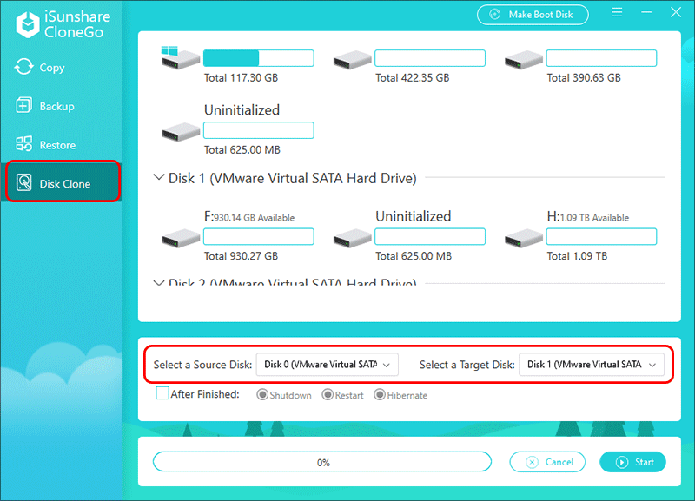
Task: Click the 422.35 GB usage bar
Action: pyautogui.click(x=430, y=58)
